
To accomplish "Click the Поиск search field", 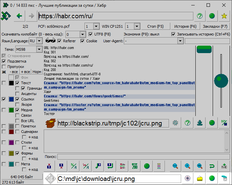I will 143,157.
